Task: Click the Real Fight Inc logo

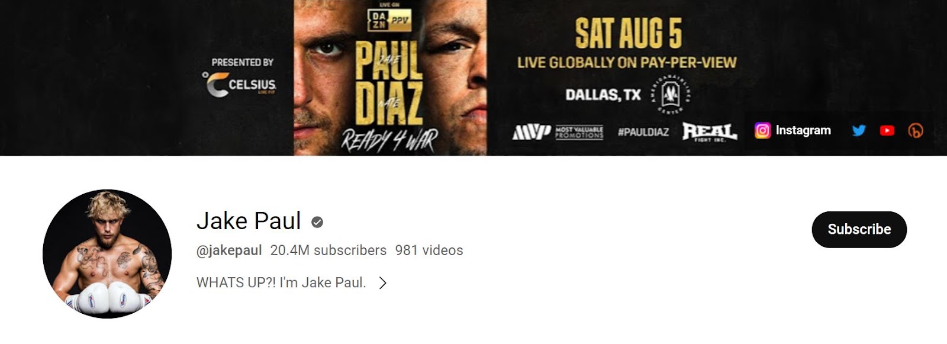Action: [x=709, y=131]
